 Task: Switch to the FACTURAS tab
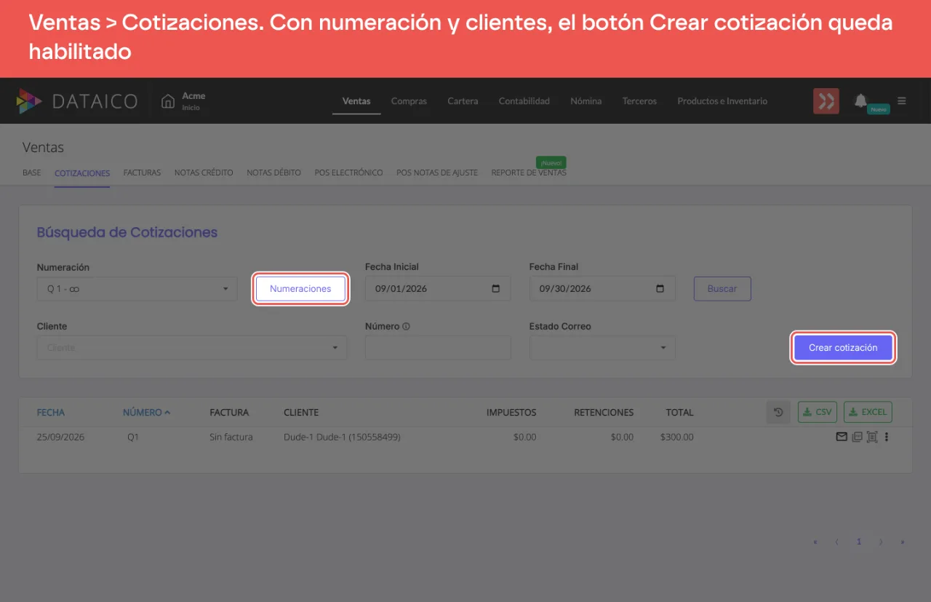point(142,173)
